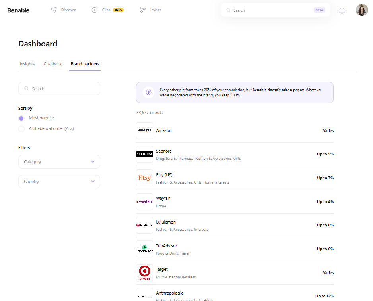Click Wayfair's Up to 4% rate
Viewport: 373px width, 301px height.
(x=325, y=201)
